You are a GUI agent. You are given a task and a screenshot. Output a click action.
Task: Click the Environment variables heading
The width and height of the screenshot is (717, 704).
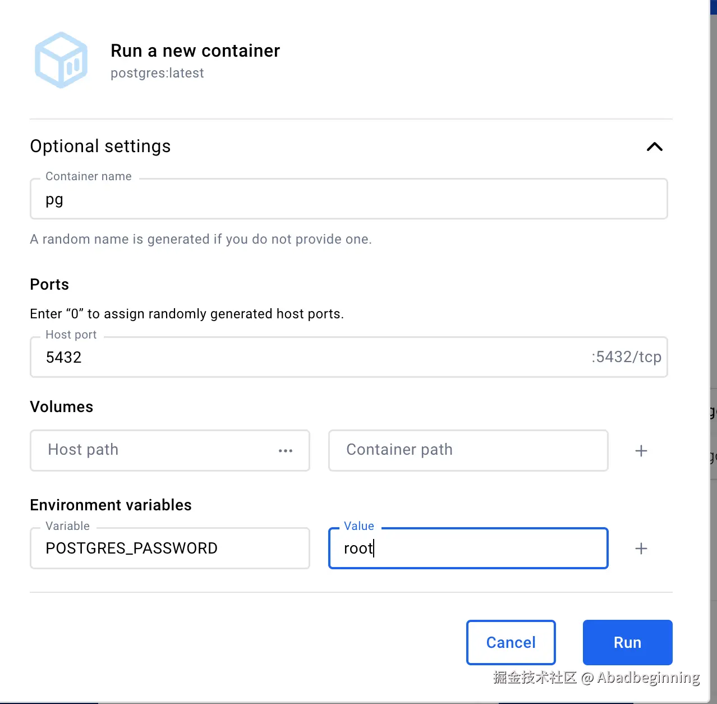(x=111, y=505)
